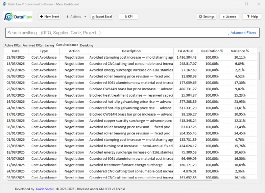Screen dimensions: 265x193
Task: Sort by the Description column header
Action: pyautogui.click(x=131, y=51)
